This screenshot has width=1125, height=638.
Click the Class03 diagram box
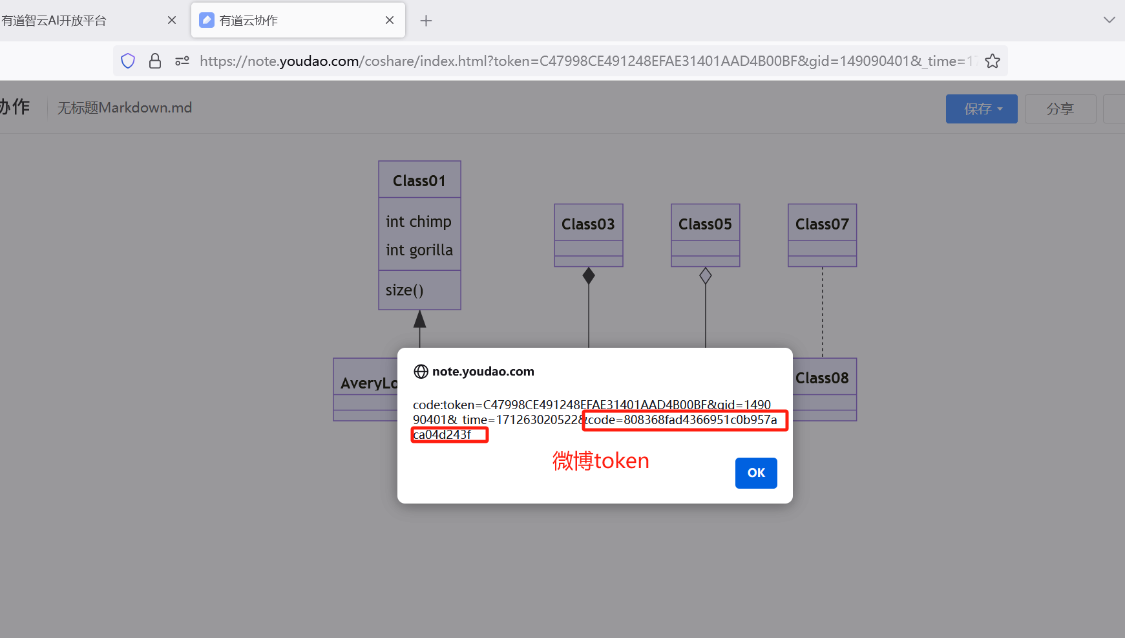tap(589, 235)
